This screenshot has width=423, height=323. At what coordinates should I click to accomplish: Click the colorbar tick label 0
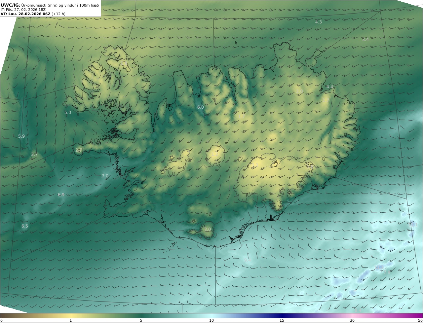pos(1,320)
